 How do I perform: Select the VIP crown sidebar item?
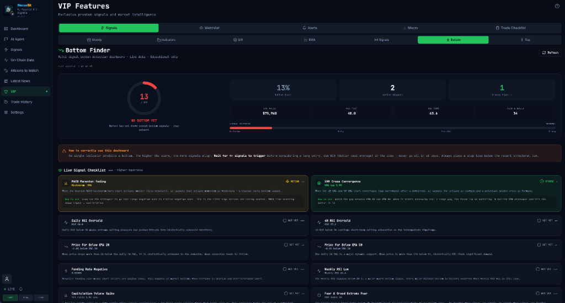[25, 91]
